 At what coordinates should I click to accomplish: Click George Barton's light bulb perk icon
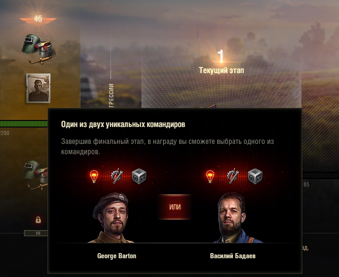point(94,177)
